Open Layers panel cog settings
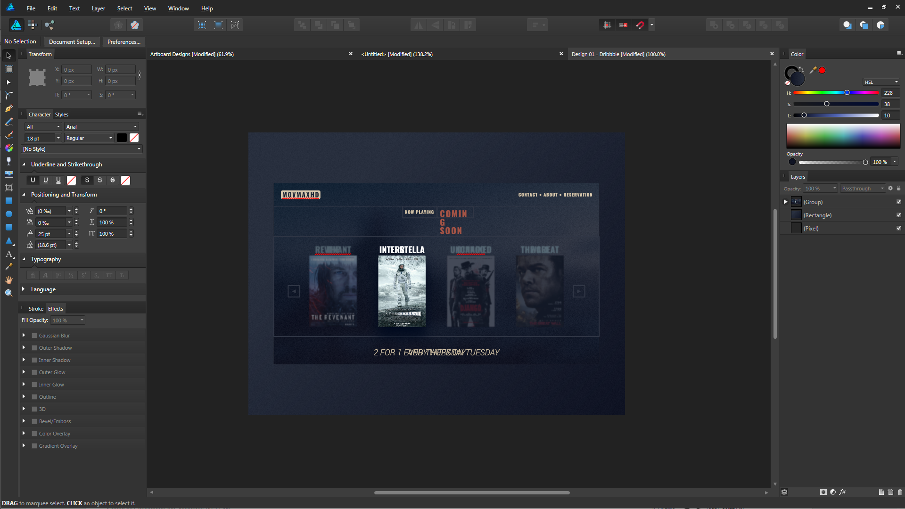Screen dimensions: 905x509 click(x=890, y=189)
